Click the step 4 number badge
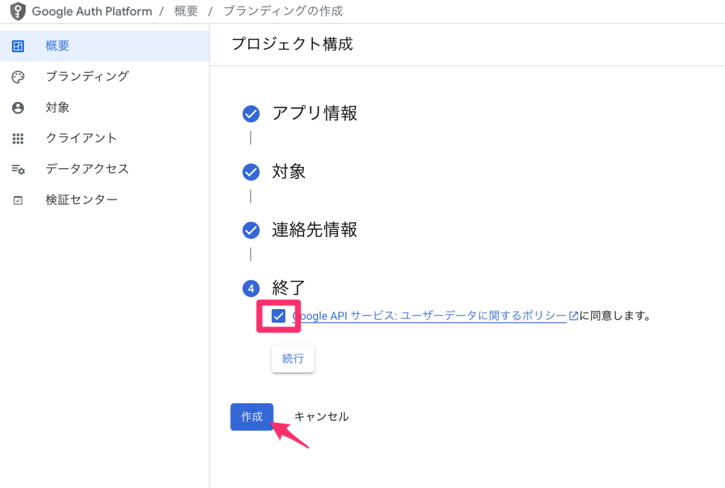725x488 pixels. (x=251, y=289)
